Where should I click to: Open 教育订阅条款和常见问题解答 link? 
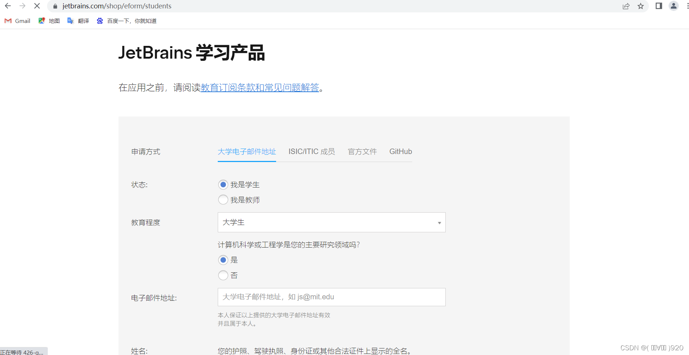[260, 88]
